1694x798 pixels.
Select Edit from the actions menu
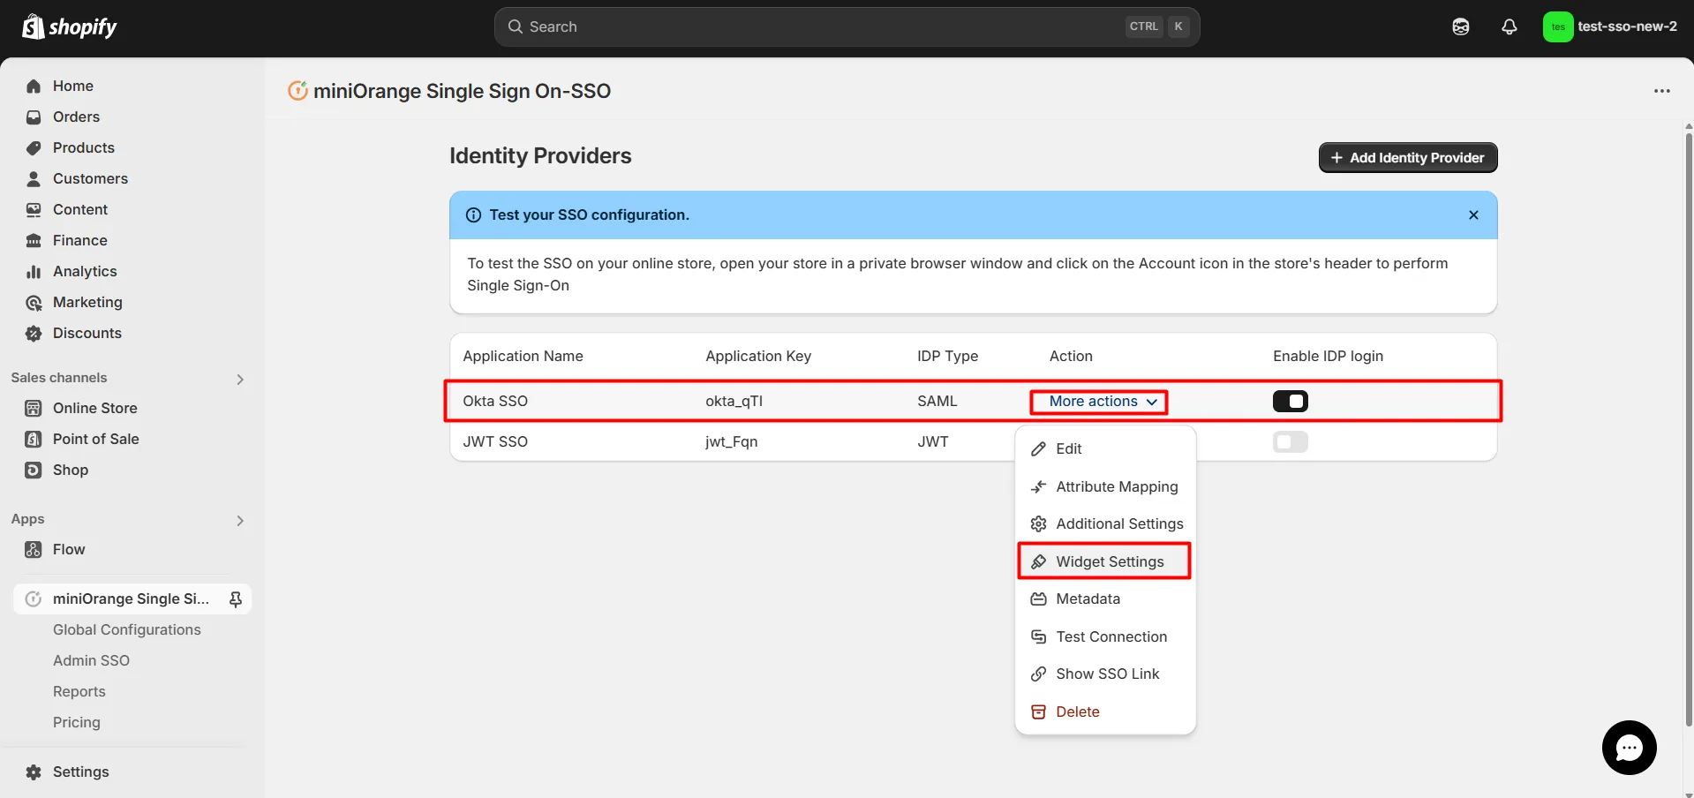(x=1105, y=448)
